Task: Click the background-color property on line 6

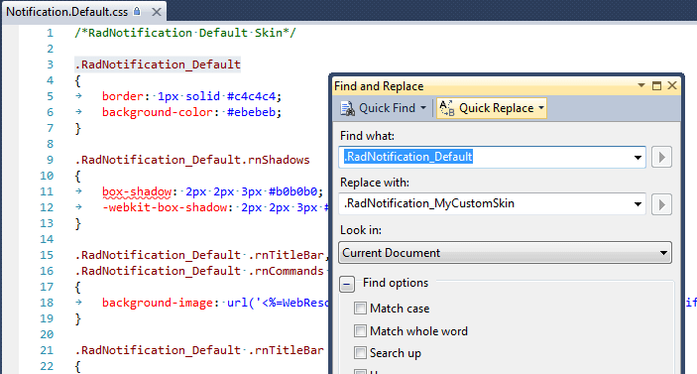Action: 158,112
